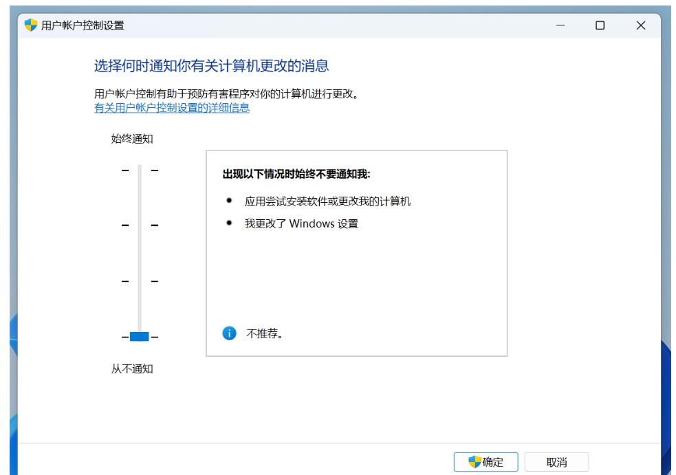Click the 用户帐户控制设置 window title text
Image resolution: width=676 pixels, height=475 pixels.
(x=83, y=25)
